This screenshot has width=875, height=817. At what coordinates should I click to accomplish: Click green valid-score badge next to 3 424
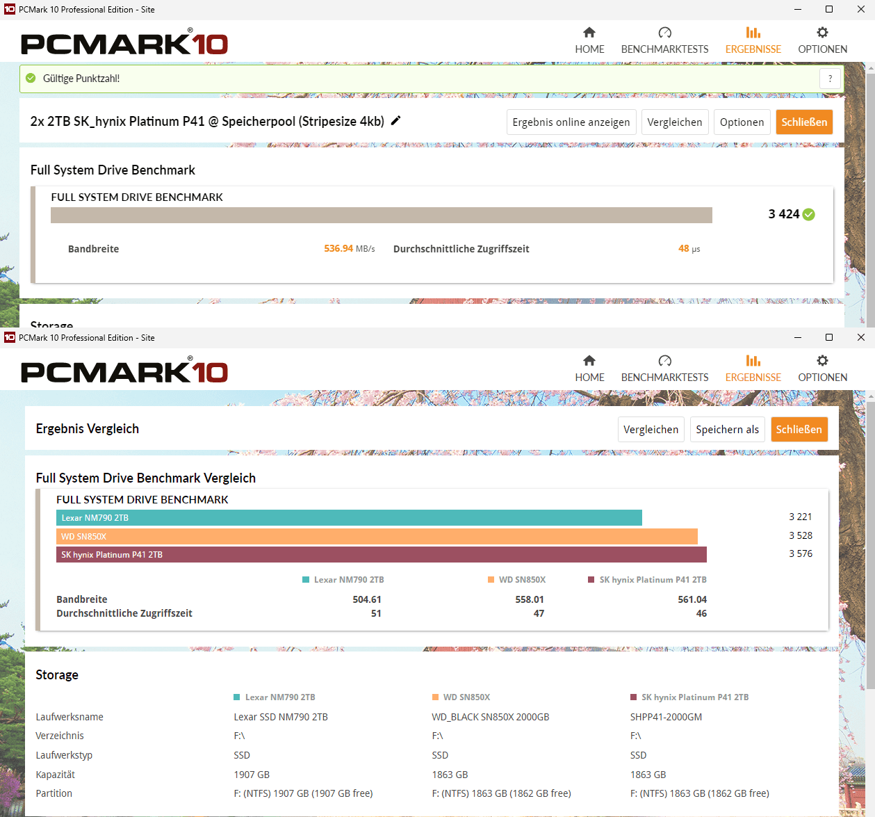coord(809,214)
